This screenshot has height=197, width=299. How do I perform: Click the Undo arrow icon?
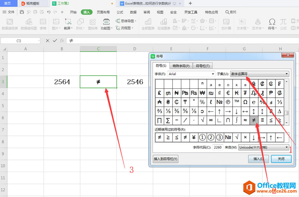(49, 12)
